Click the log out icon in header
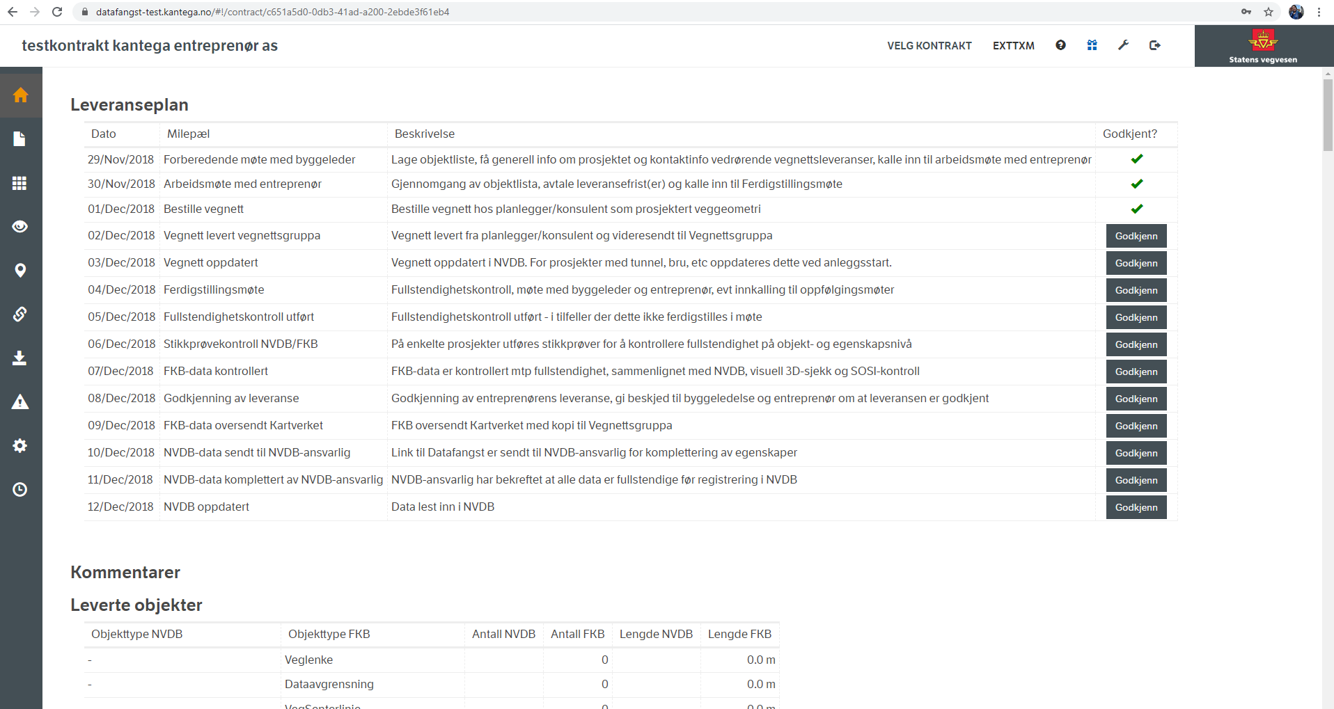 (1154, 45)
